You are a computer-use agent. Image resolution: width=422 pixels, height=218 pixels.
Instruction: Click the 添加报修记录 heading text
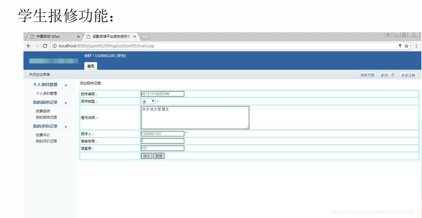[x=91, y=84]
